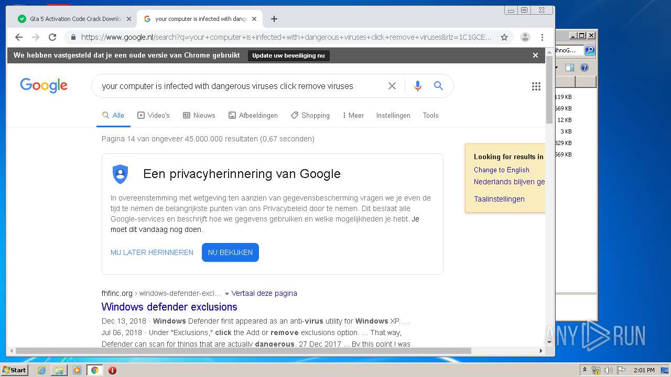Click the lock icon in the address bar
The image size is (671, 377).
coord(73,37)
